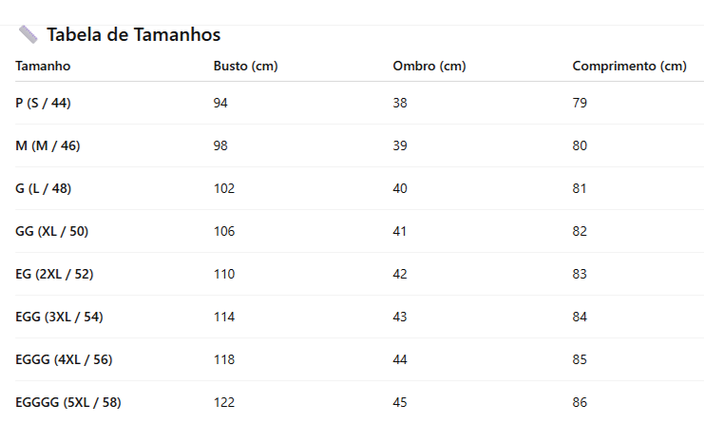Click the shoulder value 45
This screenshot has height=424, width=704.
400,402
